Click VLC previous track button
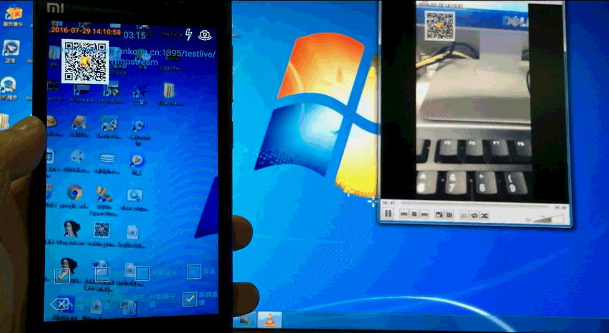 pyautogui.click(x=404, y=214)
